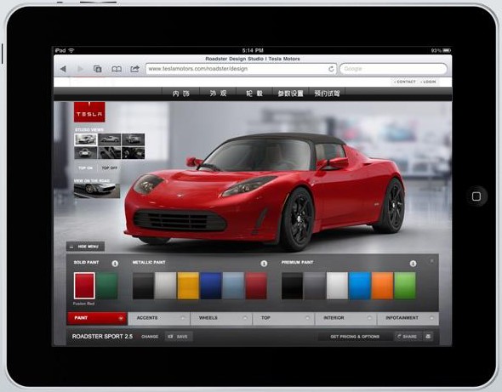Image resolution: width=502 pixels, height=392 pixels.
Task: Switch to the Accents tab
Action: (x=159, y=318)
